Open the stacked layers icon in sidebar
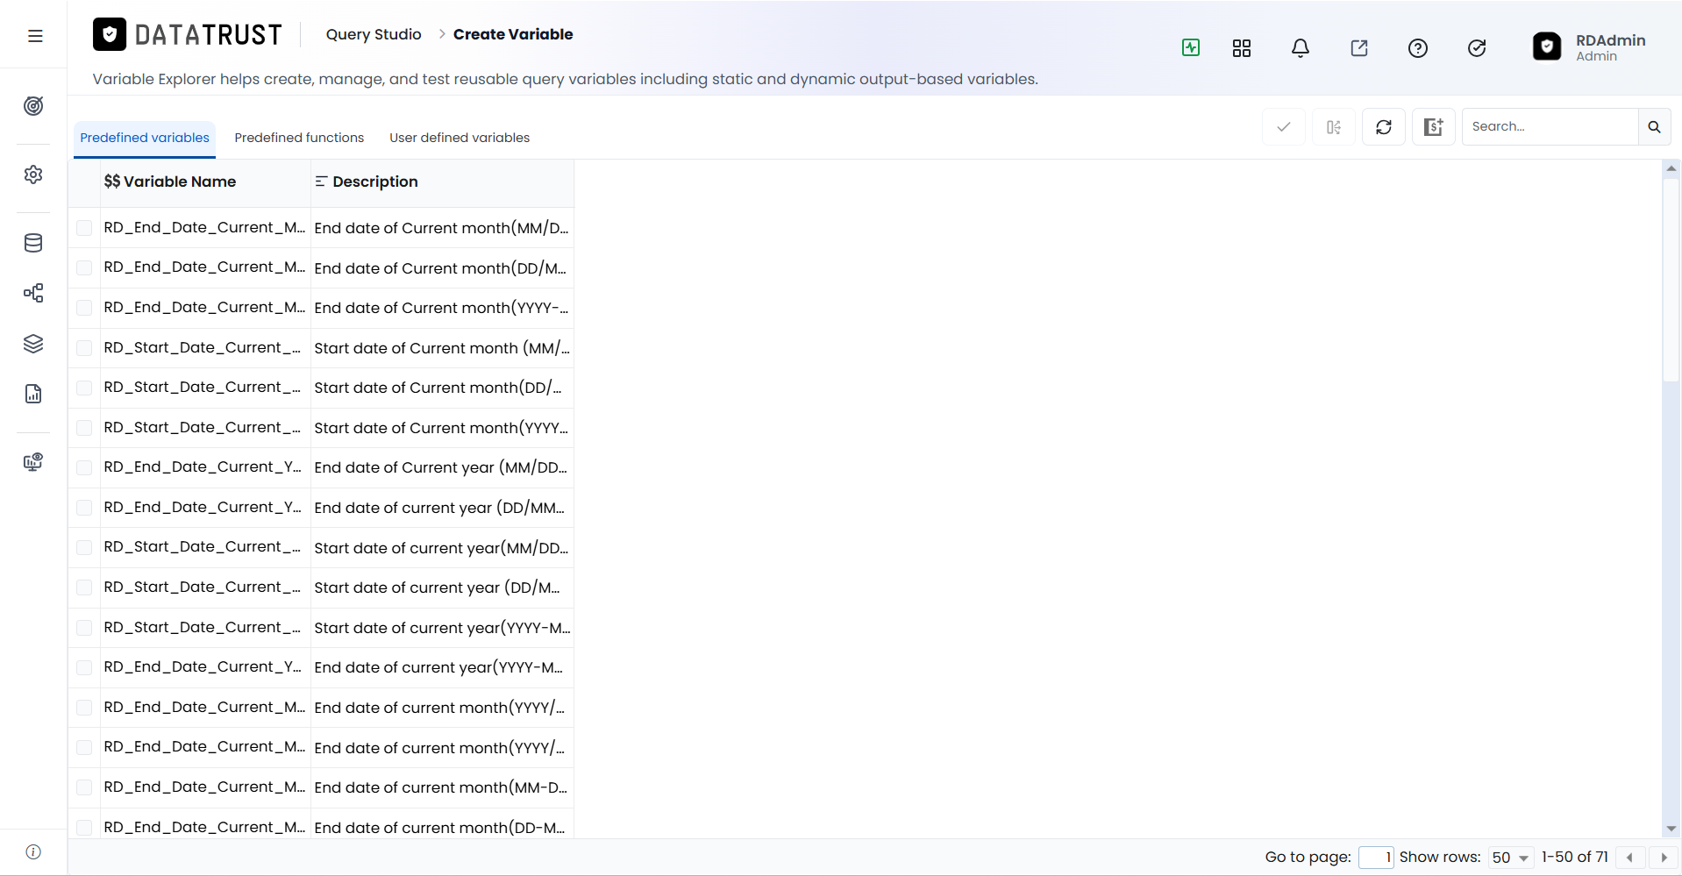The image size is (1682, 876). (x=33, y=344)
